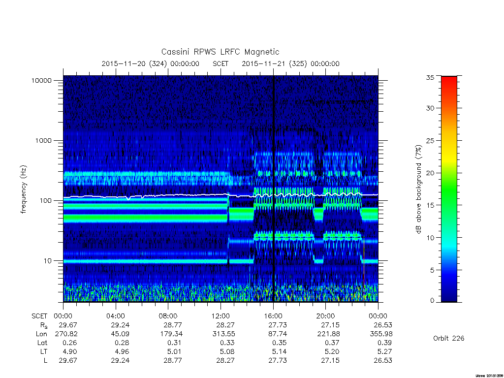The image size is (504, 378).
Task: Click the 'dB above background (7%)' label
Action: tap(418, 189)
